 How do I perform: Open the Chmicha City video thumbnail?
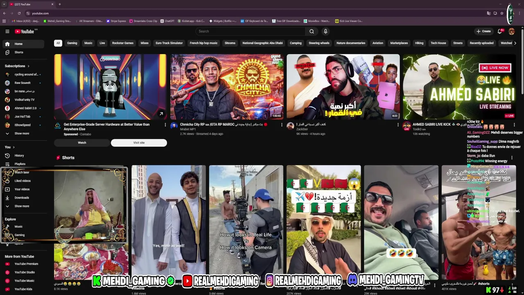pyautogui.click(x=227, y=86)
